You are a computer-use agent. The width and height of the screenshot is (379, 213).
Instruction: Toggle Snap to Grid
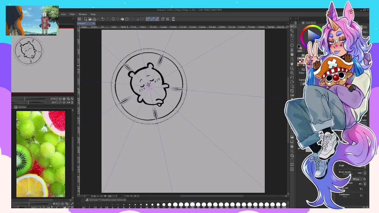158,19
